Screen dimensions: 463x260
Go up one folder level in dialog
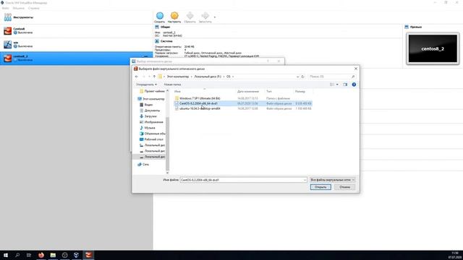click(154, 77)
